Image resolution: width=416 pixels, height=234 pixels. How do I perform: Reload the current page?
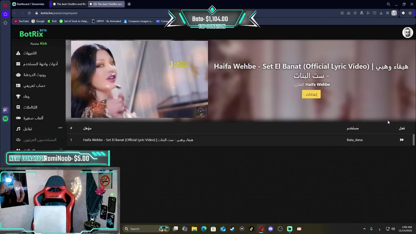pos(29,13)
